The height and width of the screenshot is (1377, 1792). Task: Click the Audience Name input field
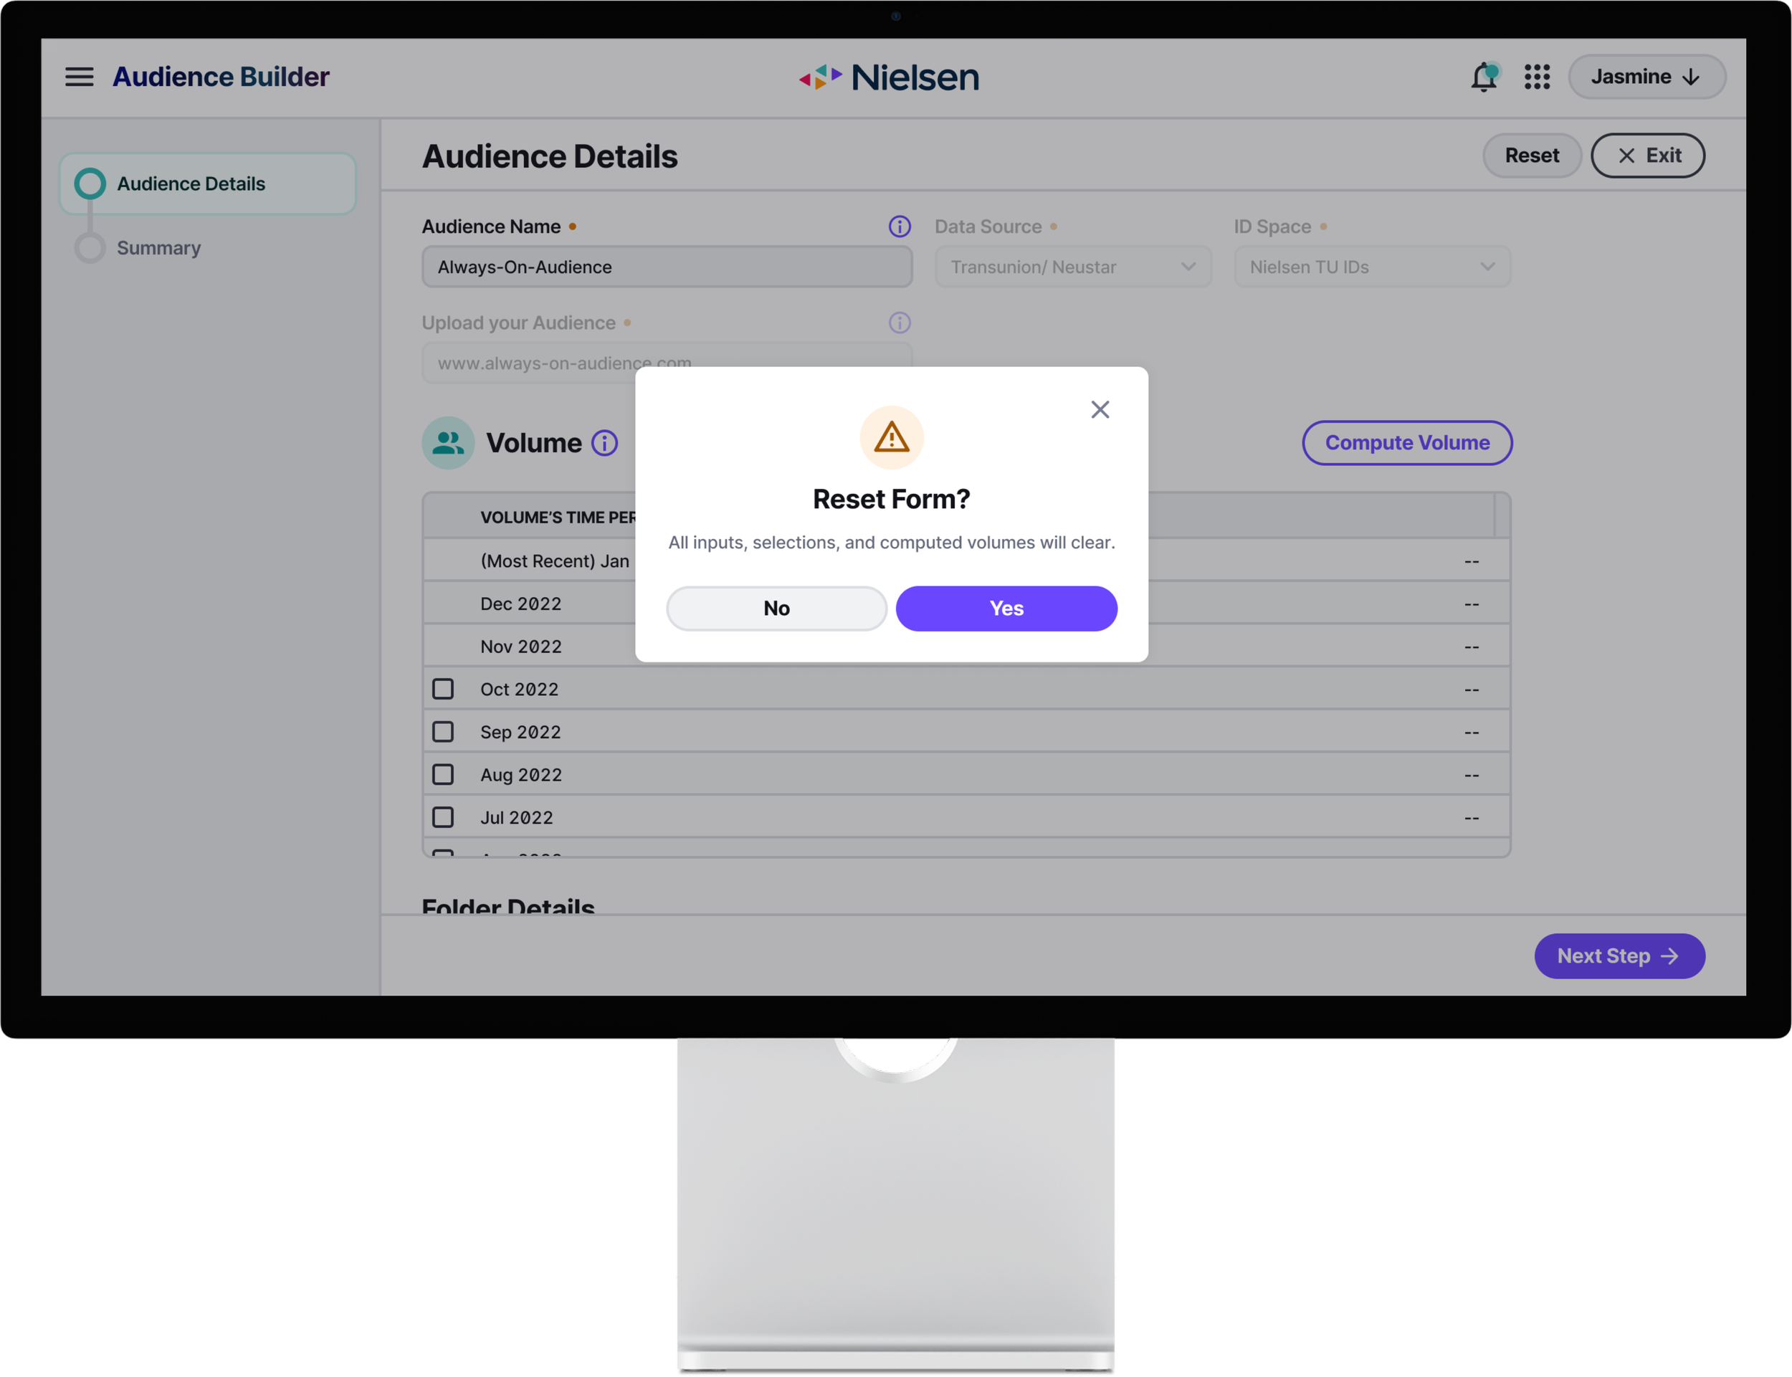tap(666, 267)
